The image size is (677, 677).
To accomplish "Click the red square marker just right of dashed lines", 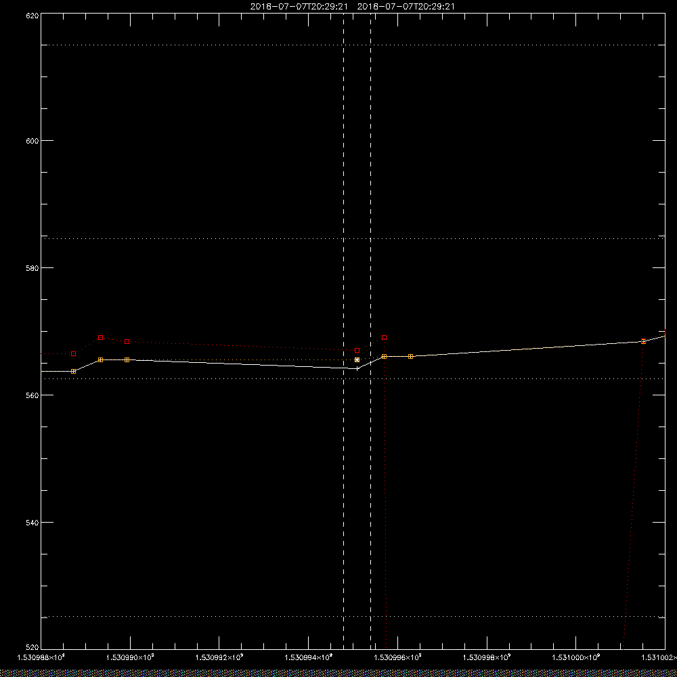I will (385, 338).
